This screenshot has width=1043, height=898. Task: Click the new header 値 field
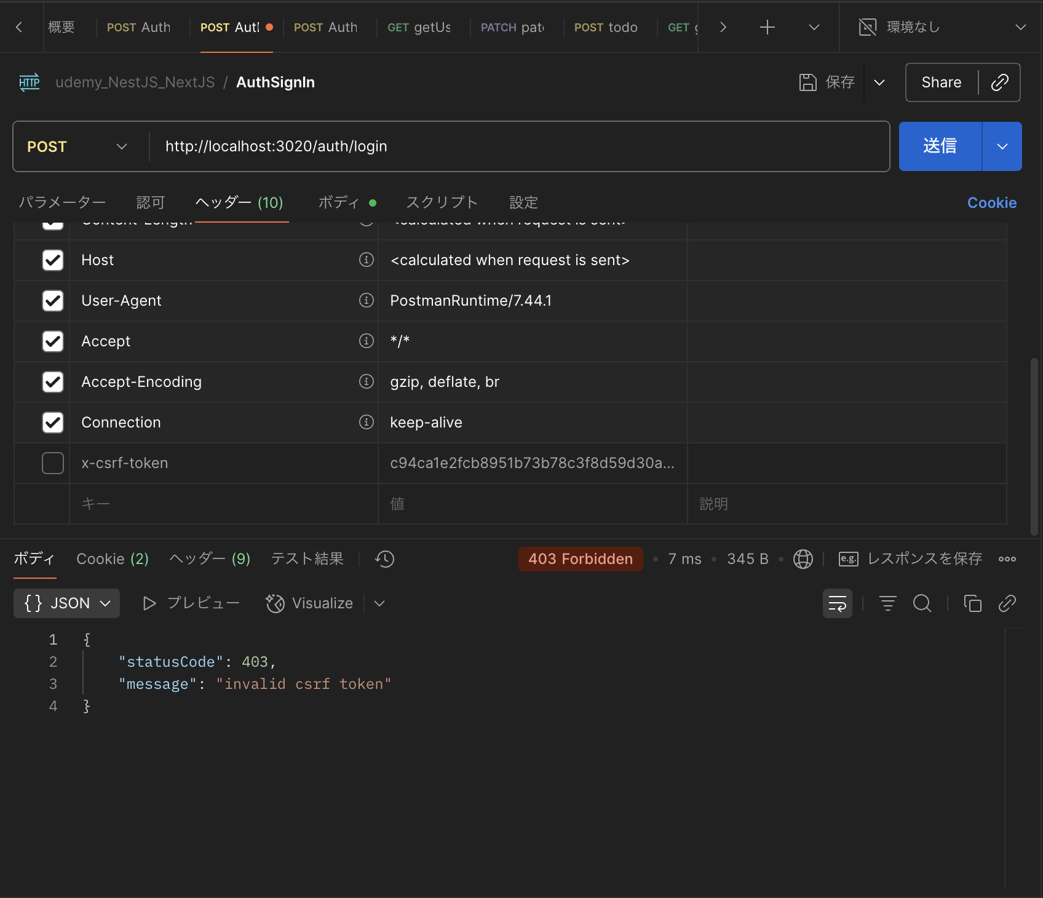[533, 504]
